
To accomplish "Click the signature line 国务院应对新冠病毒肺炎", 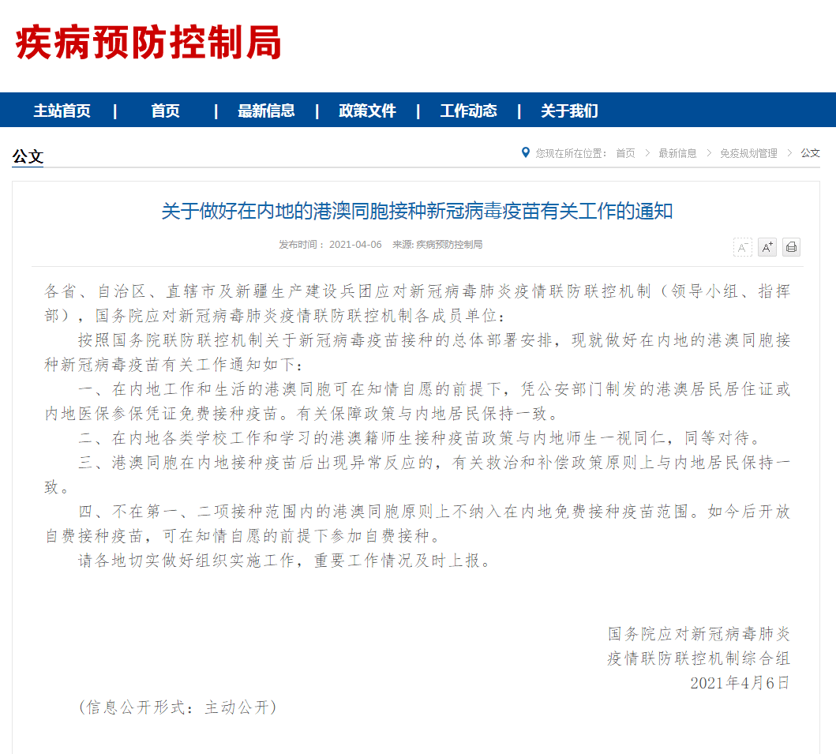I will point(699,634).
